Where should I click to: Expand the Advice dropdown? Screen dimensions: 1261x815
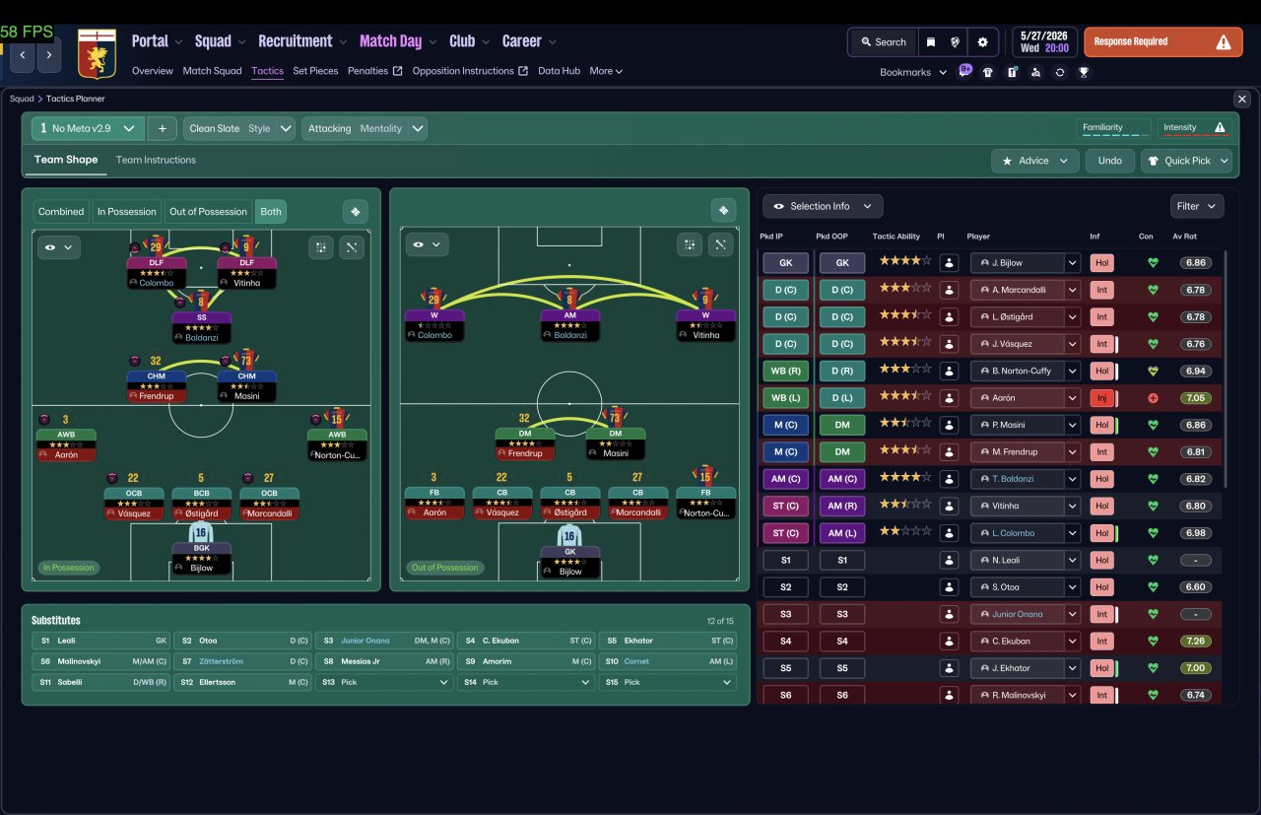[1034, 161]
